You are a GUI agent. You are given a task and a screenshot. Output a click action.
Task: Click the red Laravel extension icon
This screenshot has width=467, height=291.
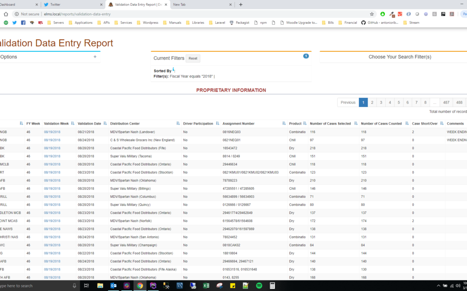click(400, 14)
